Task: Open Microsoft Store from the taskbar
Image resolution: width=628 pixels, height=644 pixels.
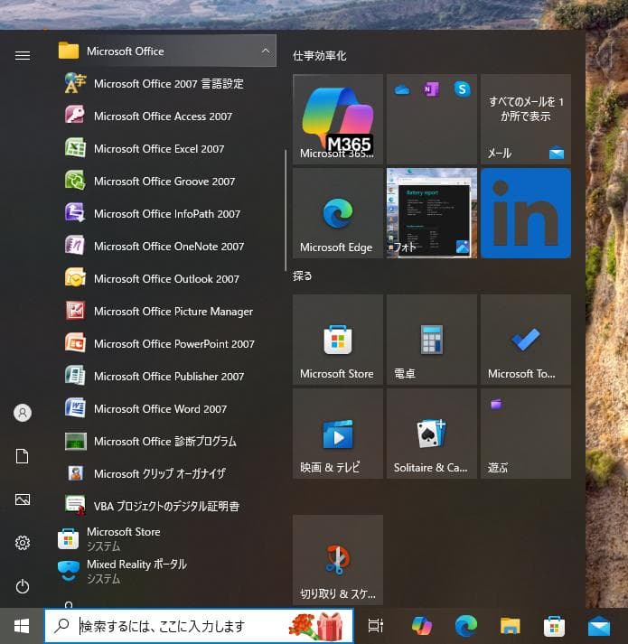Action: pyautogui.click(x=554, y=626)
